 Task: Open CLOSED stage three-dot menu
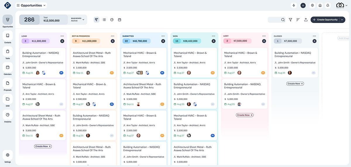pos(314,36)
